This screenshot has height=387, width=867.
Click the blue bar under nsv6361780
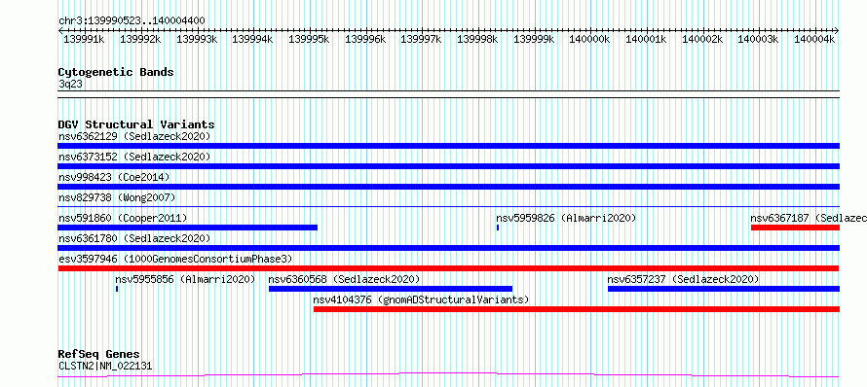(448, 248)
